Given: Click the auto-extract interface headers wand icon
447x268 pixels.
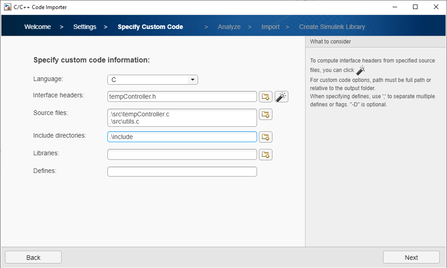Looking at the screenshot, I should [282, 96].
